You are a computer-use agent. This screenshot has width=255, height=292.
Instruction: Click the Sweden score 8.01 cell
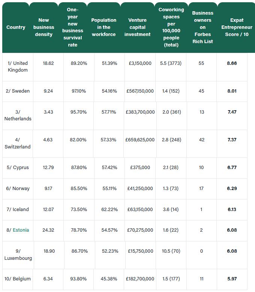click(232, 91)
